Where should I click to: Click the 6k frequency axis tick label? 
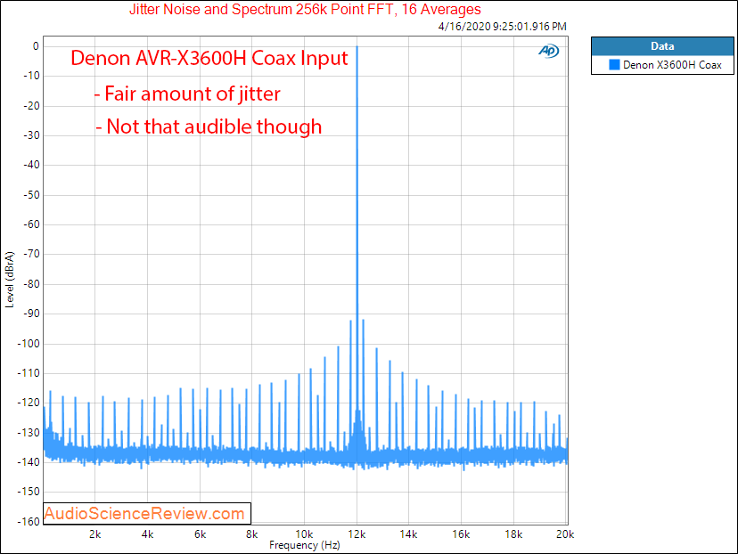[x=200, y=534]
